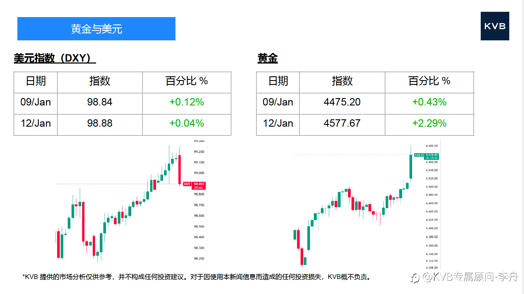Image resolution: width=524 pixels, height=294 pixels.
Task: Select the gold 4475.20 value cell
Action: click(342, 102)
